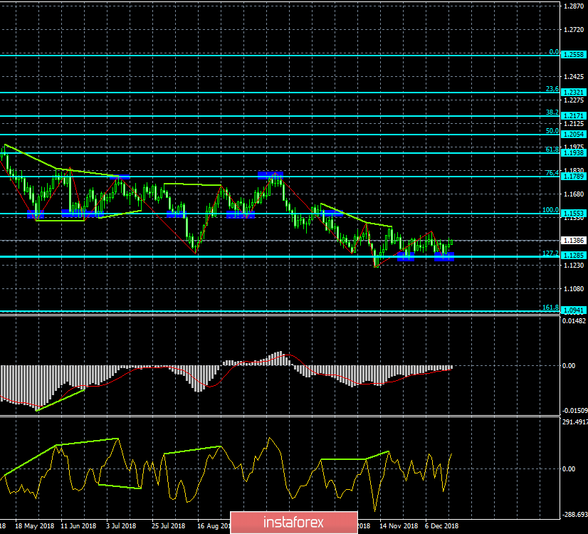Click the 11 Jun 2018 date label
Image resolution: width=588 pixels, height=534 pixels.
(78, 525)
